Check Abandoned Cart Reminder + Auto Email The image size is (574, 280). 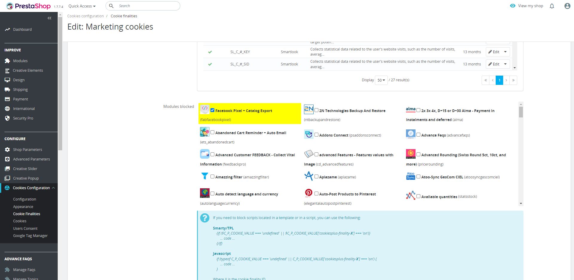coord(213,132)
